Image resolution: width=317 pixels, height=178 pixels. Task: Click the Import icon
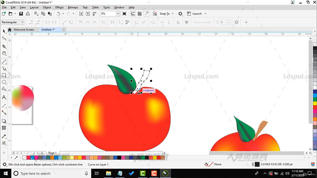pos(81,14)
